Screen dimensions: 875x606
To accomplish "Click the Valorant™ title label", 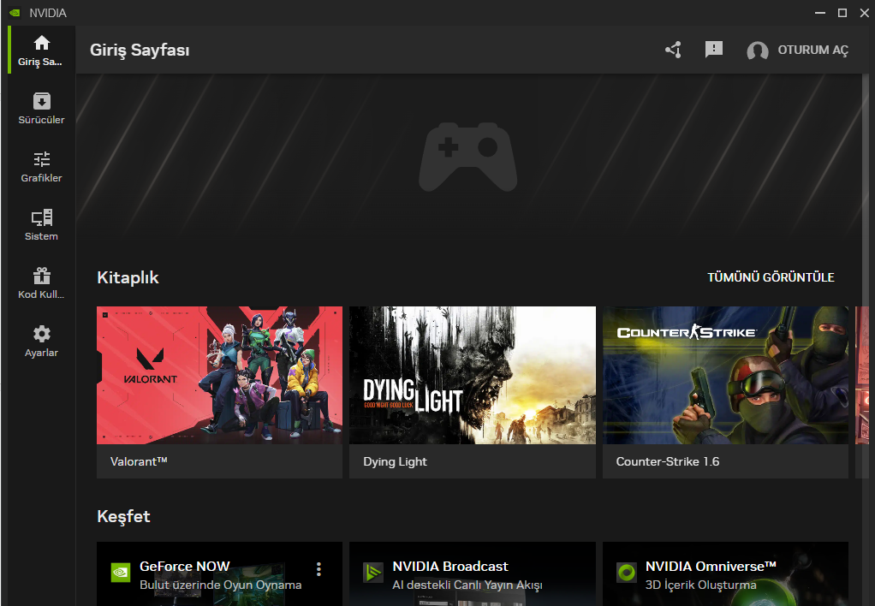I will click(139, 461).
